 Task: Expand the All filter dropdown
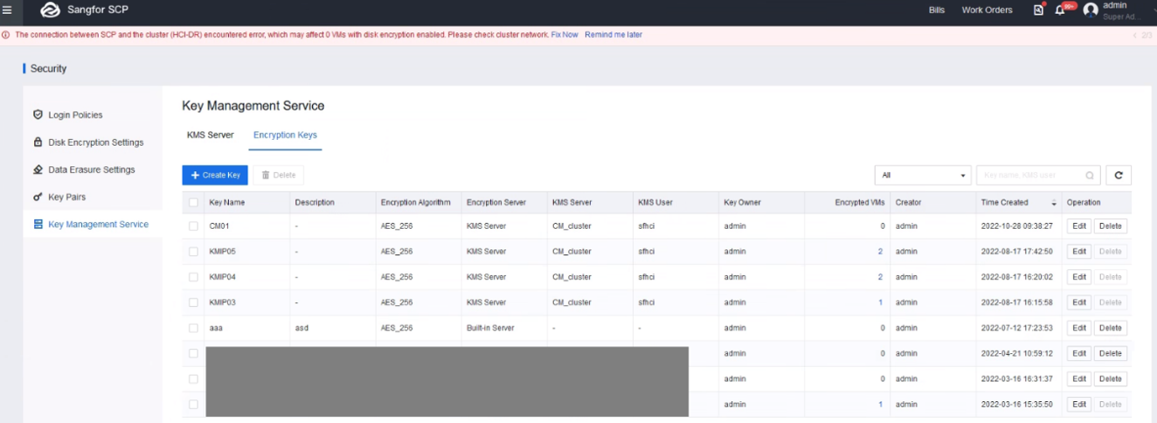tap(922, 175)
